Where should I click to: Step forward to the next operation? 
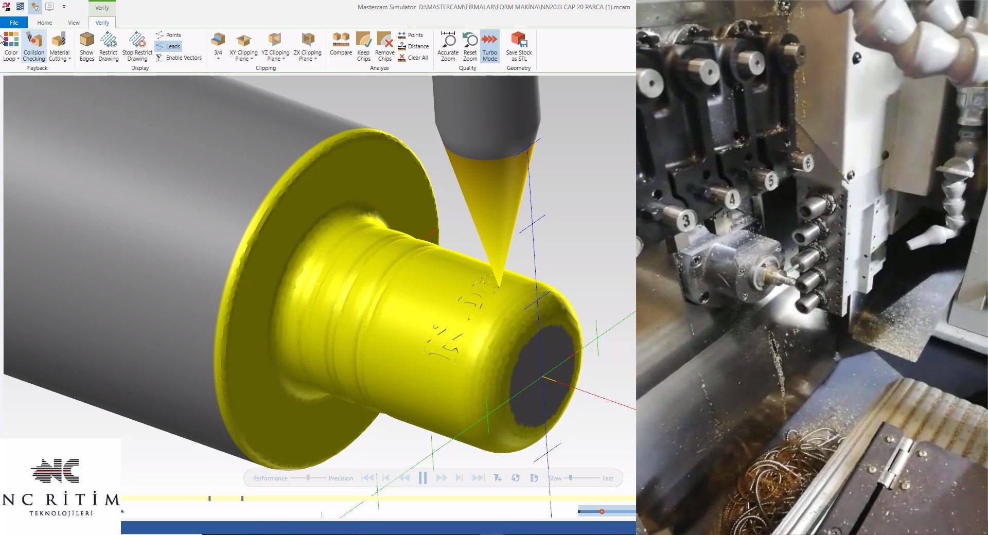460,478
